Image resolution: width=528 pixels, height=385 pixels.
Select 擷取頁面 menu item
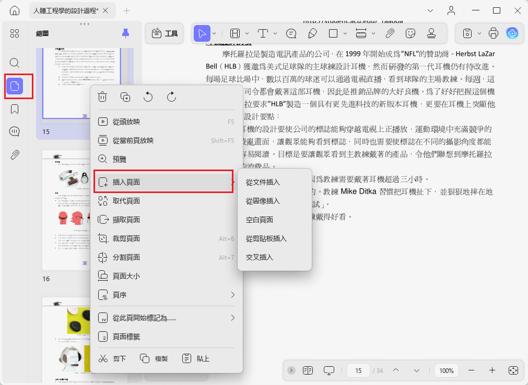[x=167, y=220]
